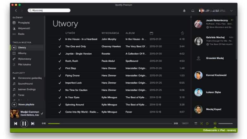
Task: Toggle checkmark on now playing Medjai Commen
Action: coord(42,113)
